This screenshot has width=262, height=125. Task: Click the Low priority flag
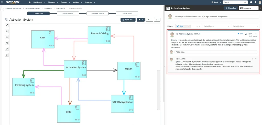tap(240, 34)
